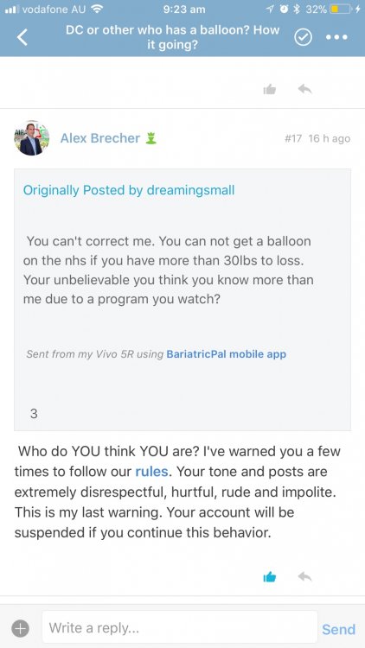Reply to Alex Brecher's post with arrow icon
Viewport: 365px width, 648px height.
pos(304,576)
